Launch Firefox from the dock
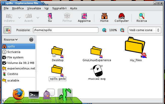Screen dimensions: 165x104 tap(19, 94)
